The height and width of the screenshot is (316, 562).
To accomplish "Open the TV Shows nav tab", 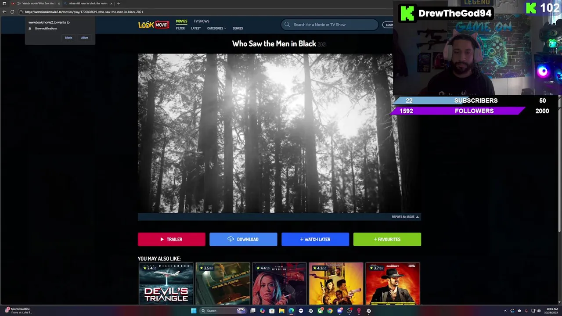I will click(x=202, y=21).
